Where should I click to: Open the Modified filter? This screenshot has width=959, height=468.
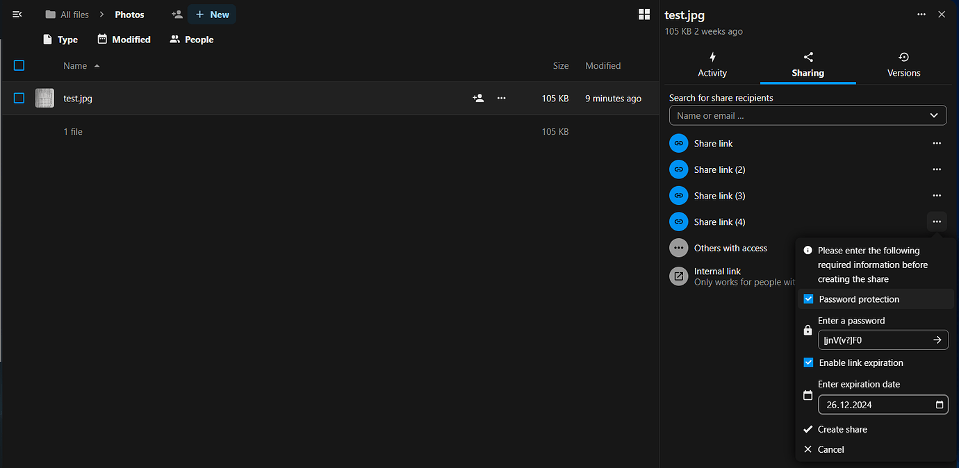click(x=124, y=40)
